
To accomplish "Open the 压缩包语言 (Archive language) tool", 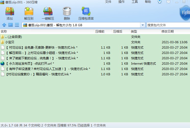I will point(86,13).
